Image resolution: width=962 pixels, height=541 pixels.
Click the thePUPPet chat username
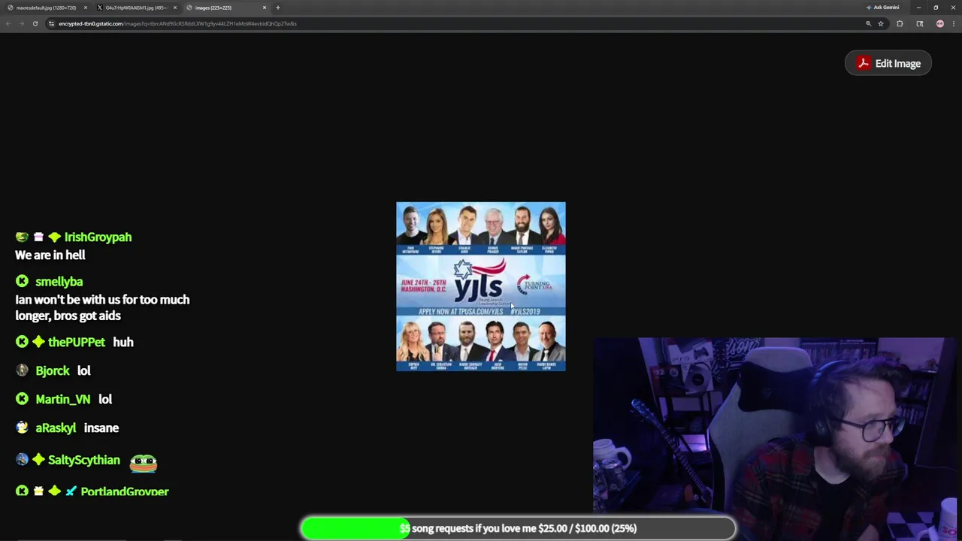point(77,343)
